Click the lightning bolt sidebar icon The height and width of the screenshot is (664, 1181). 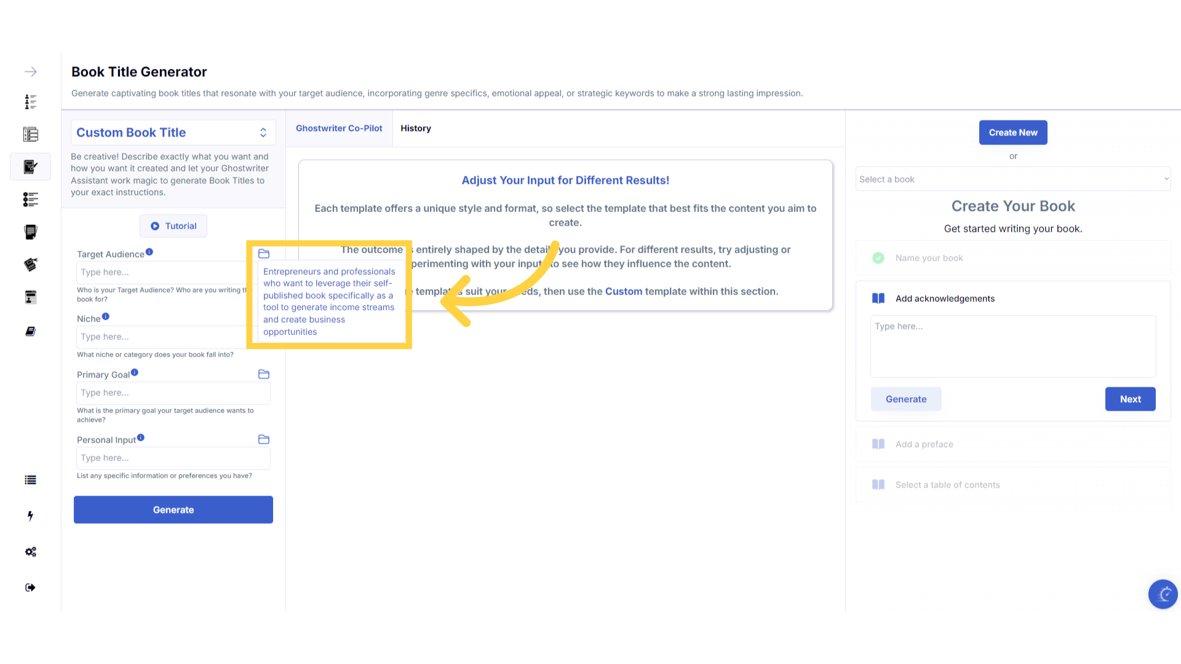click(x=30, y=516)
